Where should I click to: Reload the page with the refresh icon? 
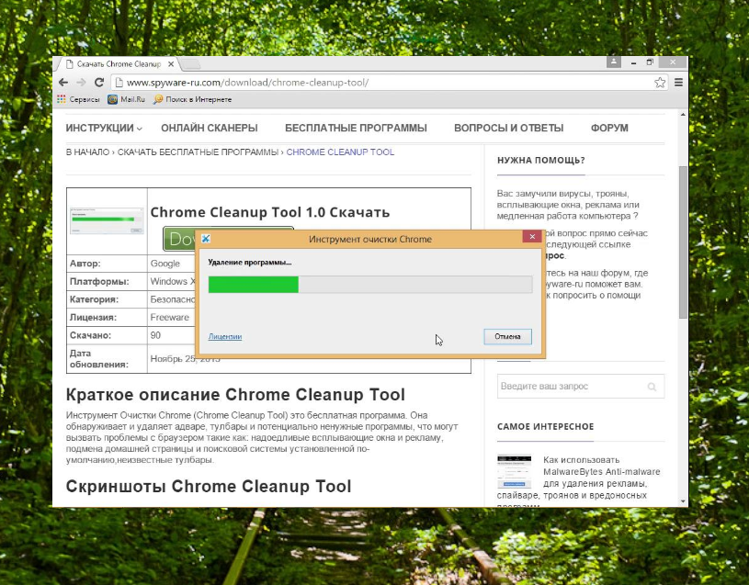99,82
